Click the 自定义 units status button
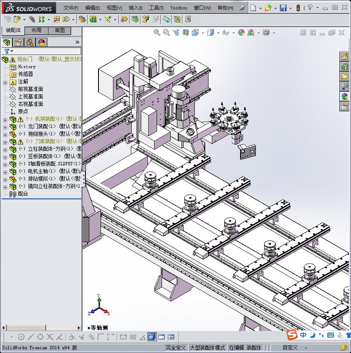Viewport: 351px width, 353px height. click(290, 348)
